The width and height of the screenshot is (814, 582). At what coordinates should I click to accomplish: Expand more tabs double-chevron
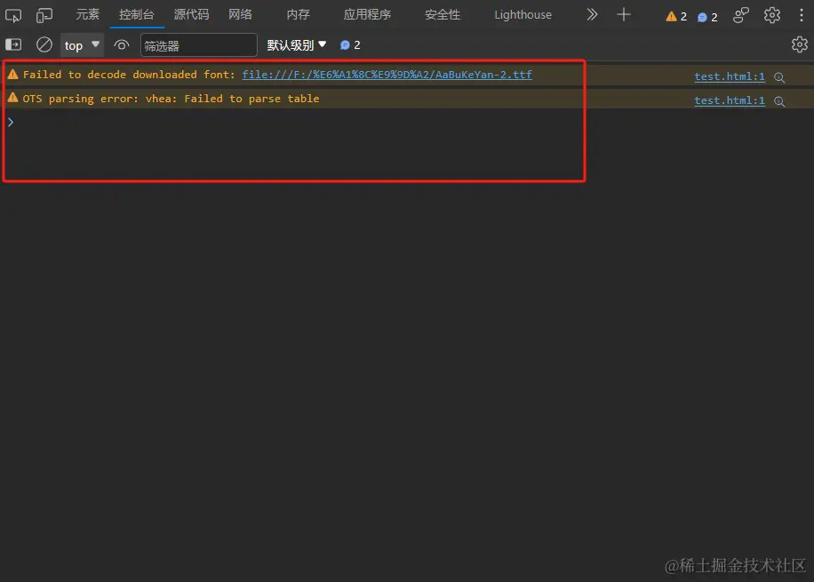(x=592, y=14)
